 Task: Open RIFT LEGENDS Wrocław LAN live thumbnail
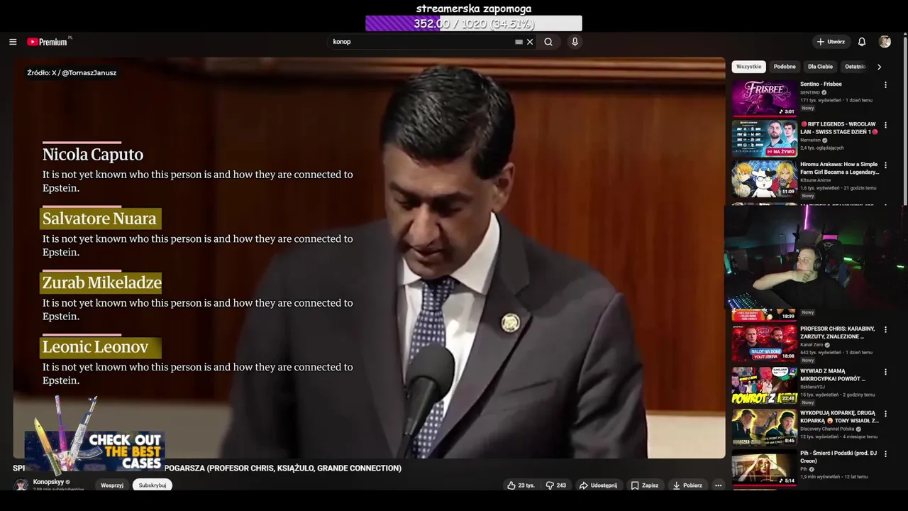pyautogui.click(x=765, y=138)
